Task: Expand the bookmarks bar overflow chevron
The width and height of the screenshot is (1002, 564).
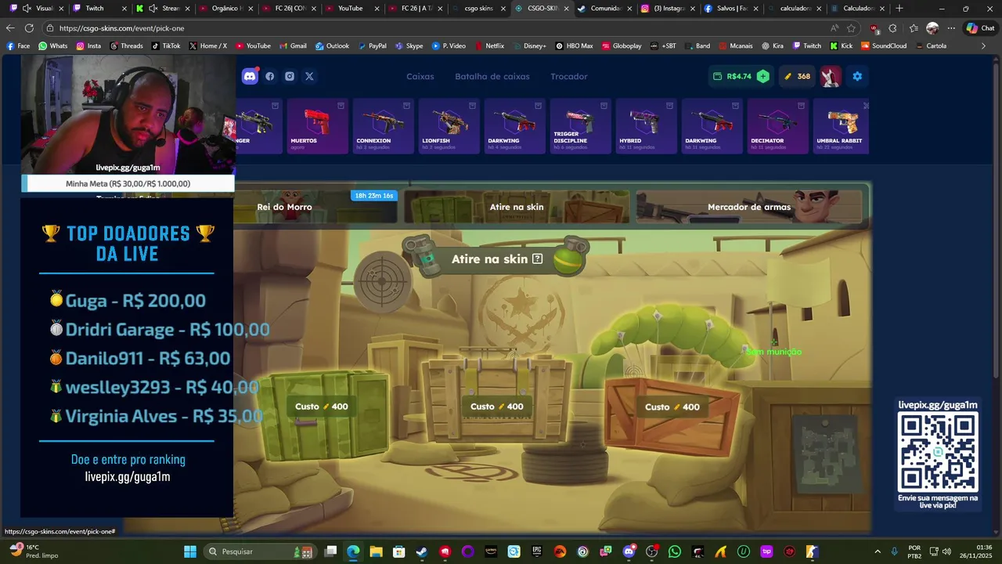Action: click(984, 45)
